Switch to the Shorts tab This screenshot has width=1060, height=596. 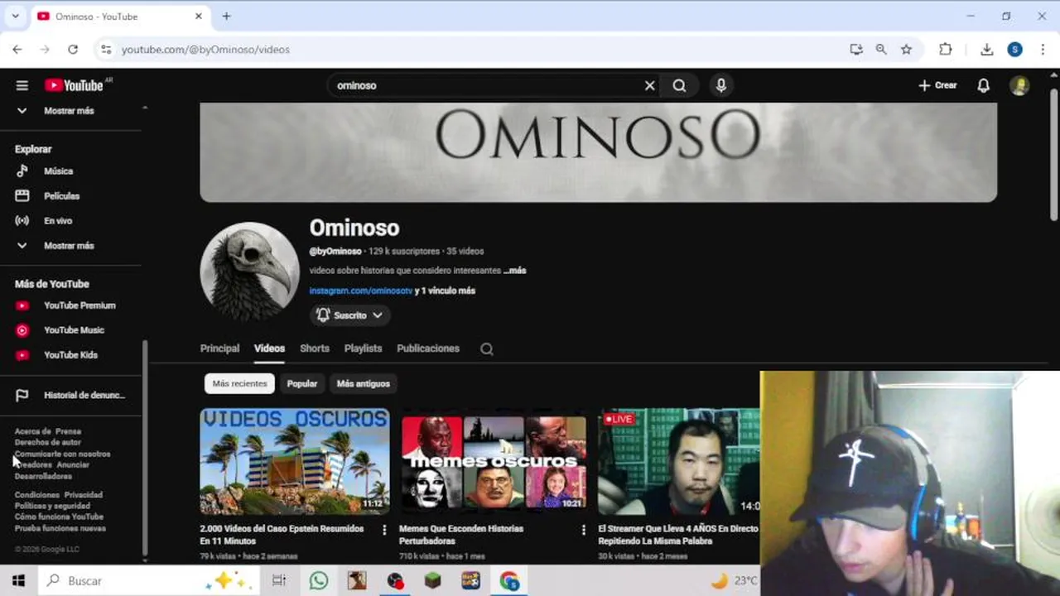point(315,348)
